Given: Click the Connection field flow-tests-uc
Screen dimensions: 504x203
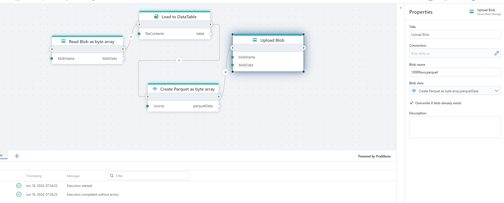Looking at the screenshot, I should click(455, 53).
